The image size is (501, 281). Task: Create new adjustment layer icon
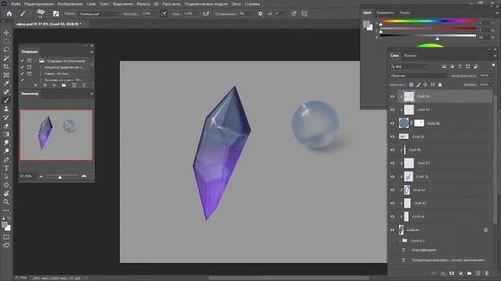460,273
